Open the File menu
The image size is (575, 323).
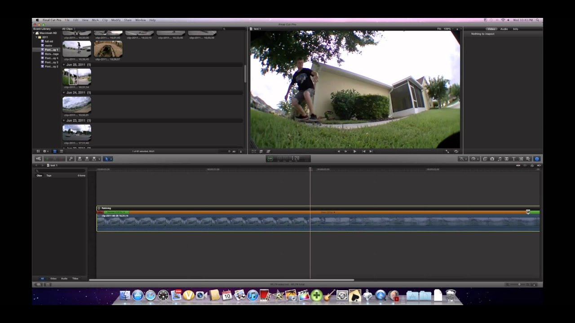(67, 20)
